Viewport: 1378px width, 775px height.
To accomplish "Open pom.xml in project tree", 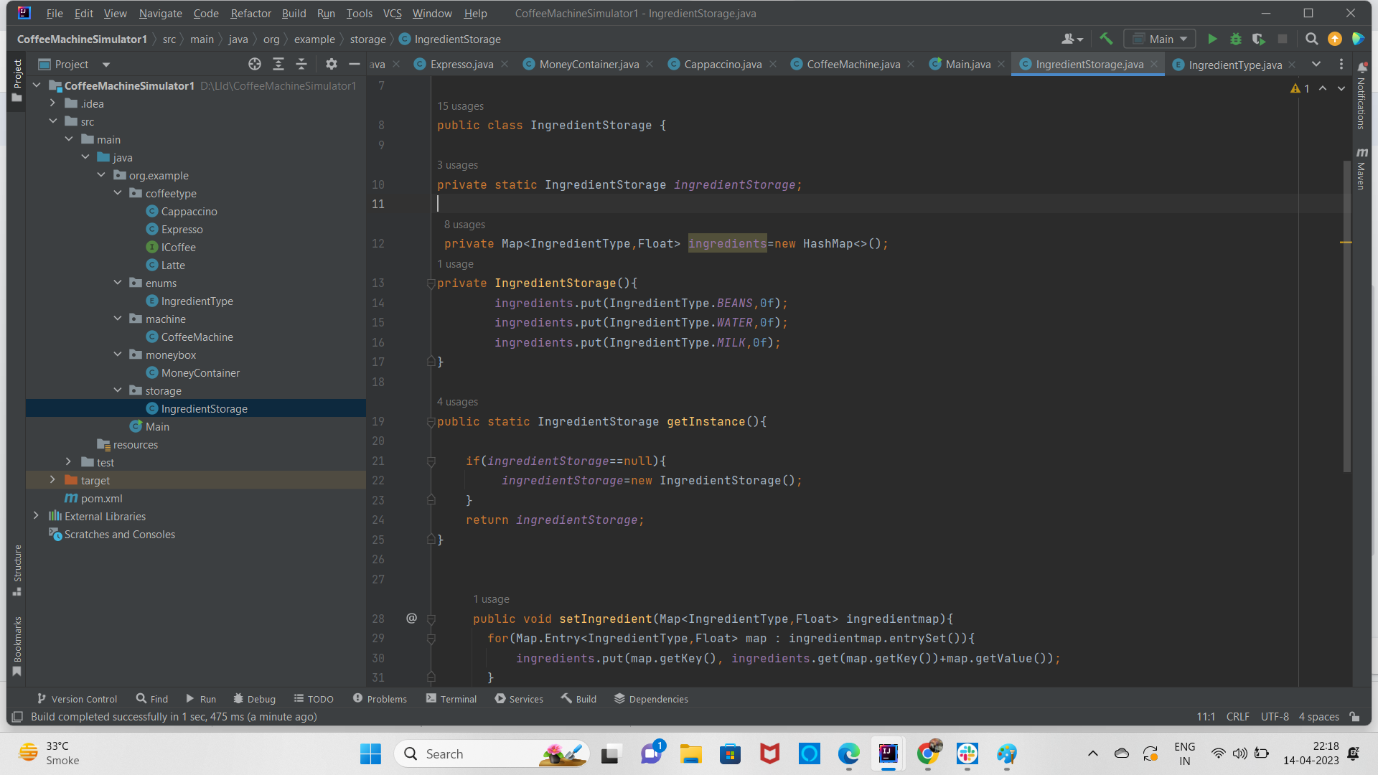I will point(101,499).
